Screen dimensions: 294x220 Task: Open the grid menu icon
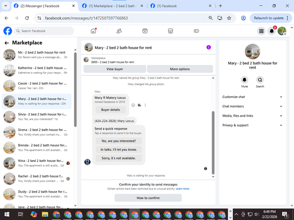coord(261,31)
